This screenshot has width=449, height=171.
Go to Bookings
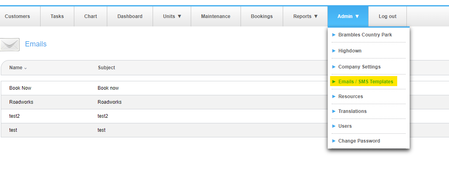click(261, 16)
